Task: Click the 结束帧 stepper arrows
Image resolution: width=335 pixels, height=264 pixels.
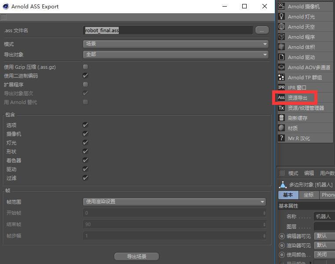Action: click(x=264, y=224)
